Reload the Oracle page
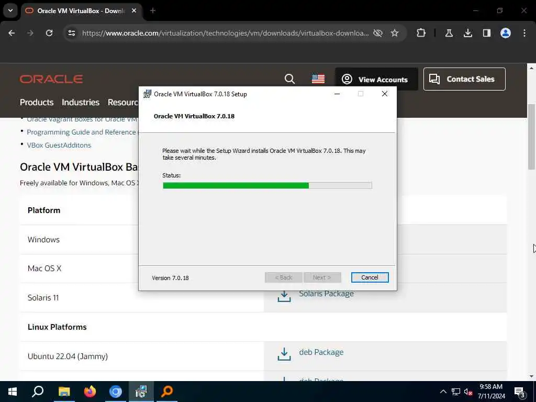The image size is (536, 402). point(49,33)
